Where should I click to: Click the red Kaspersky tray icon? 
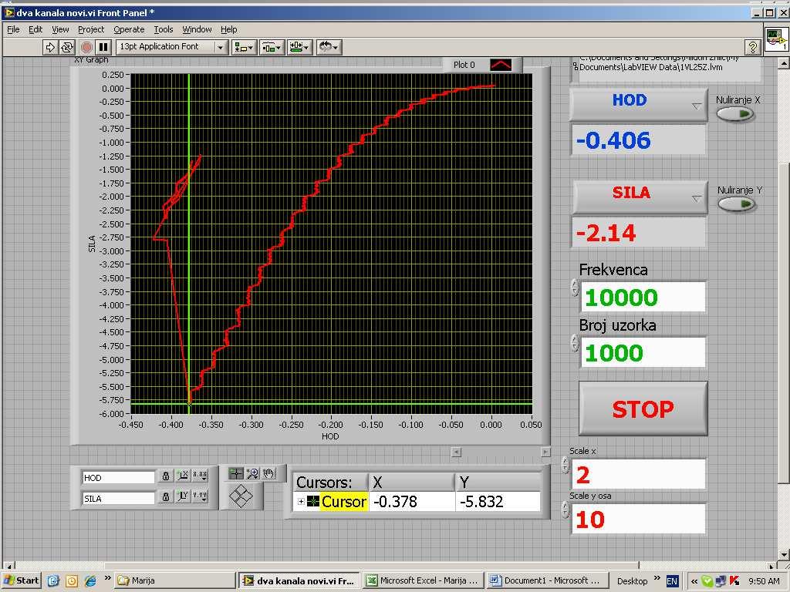click(734, 581)
